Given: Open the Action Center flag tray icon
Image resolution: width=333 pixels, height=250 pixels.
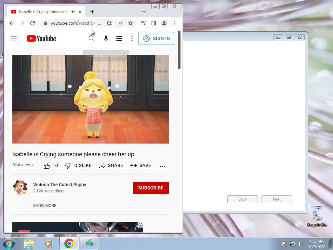Looking at the screenshot, I should [x=285, y=244].
